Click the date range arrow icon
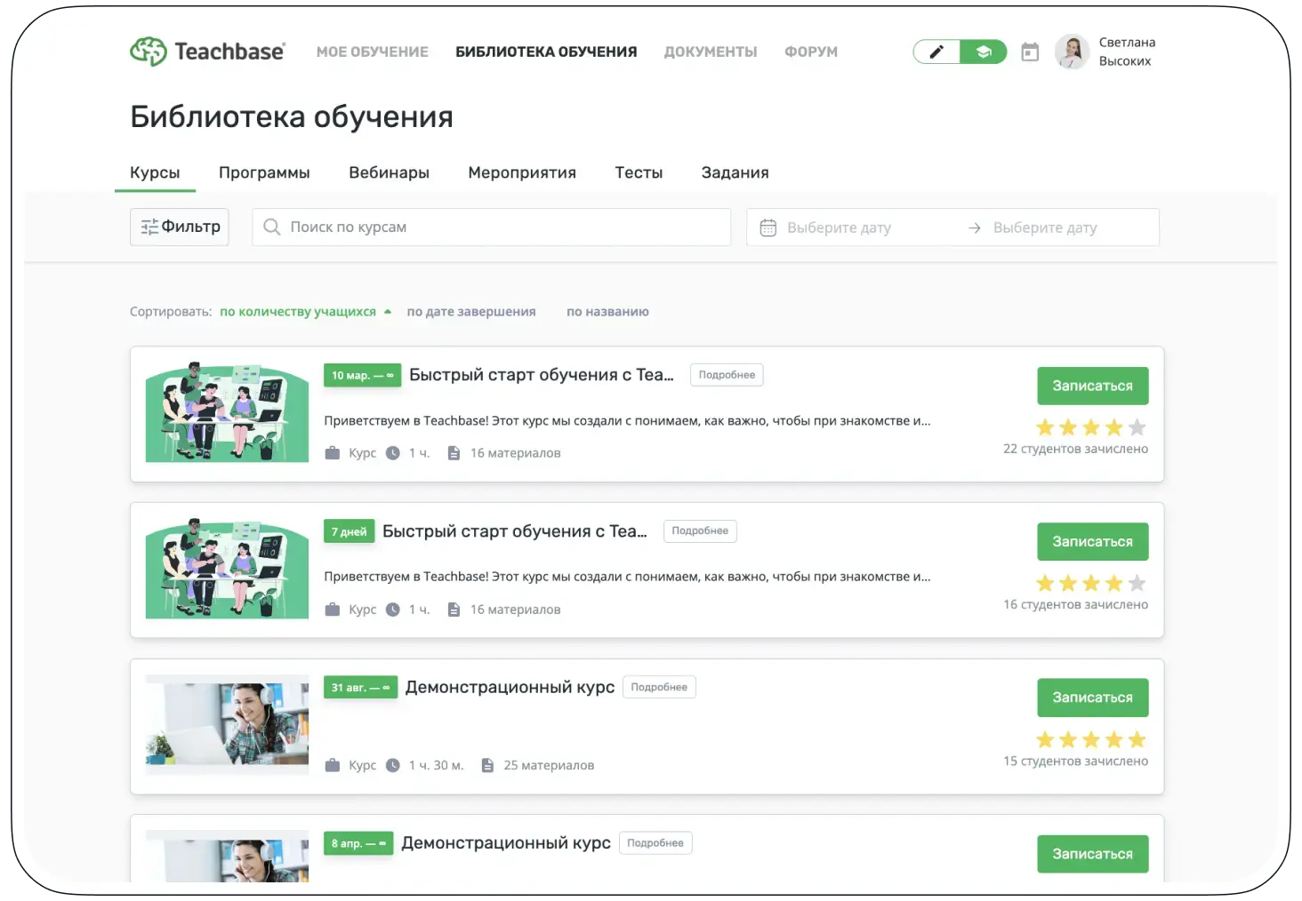Viewport: 1302px width, 901px height. 975,227
